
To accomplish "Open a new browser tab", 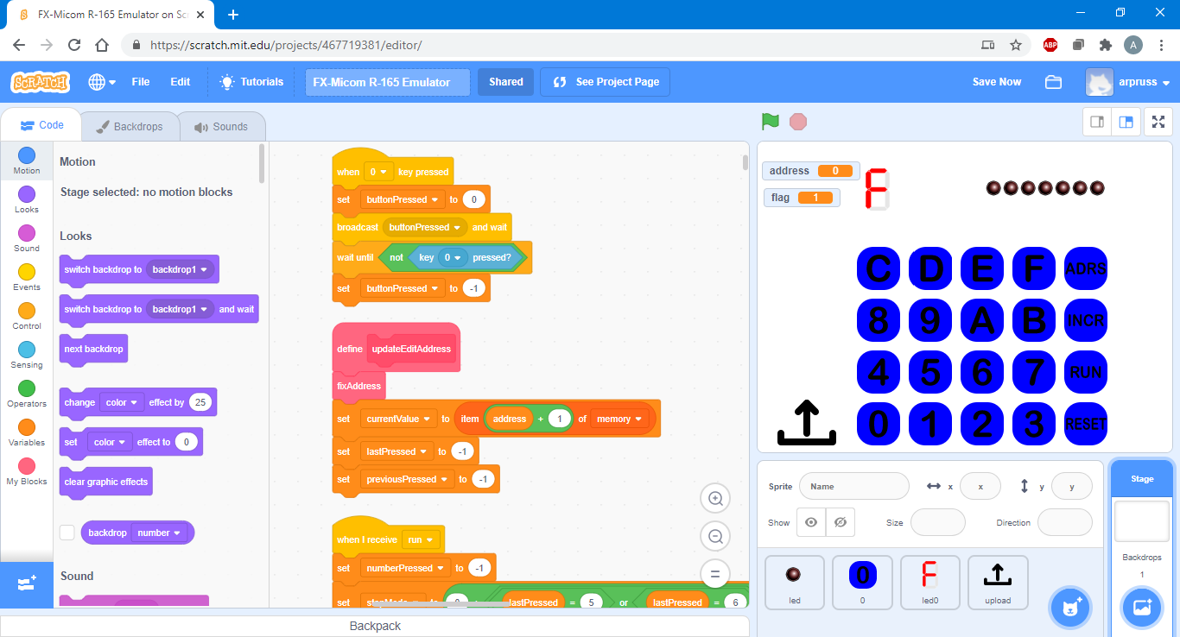I will (232, 15).
